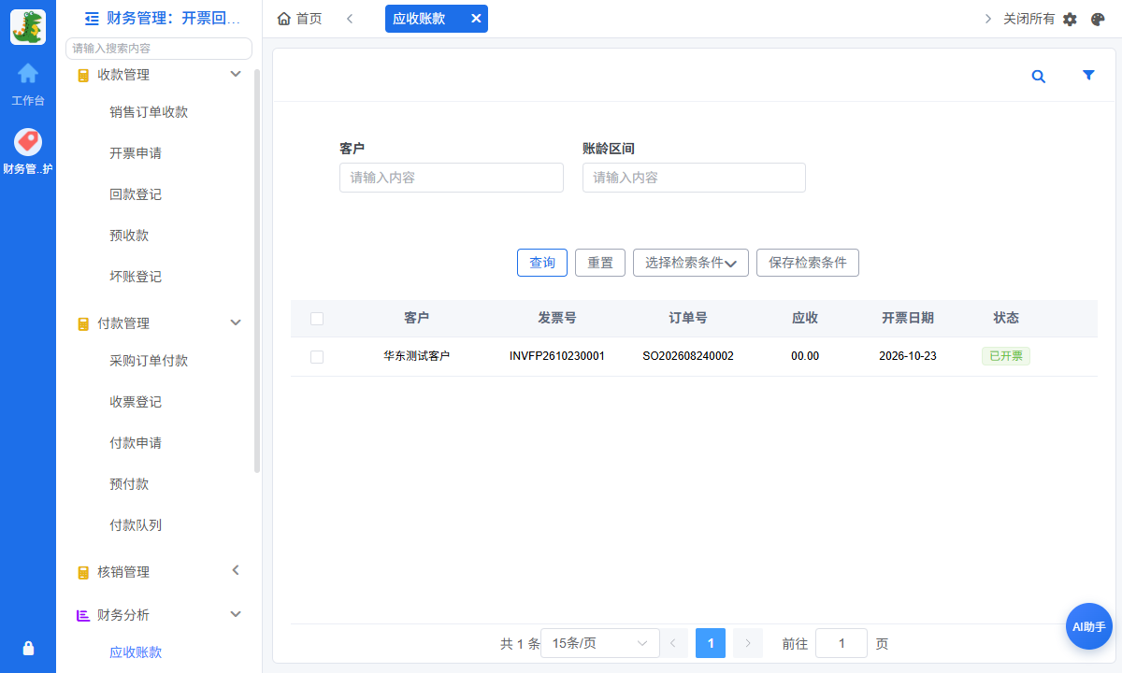Click the filter funnel icon

pos(1088,76)
